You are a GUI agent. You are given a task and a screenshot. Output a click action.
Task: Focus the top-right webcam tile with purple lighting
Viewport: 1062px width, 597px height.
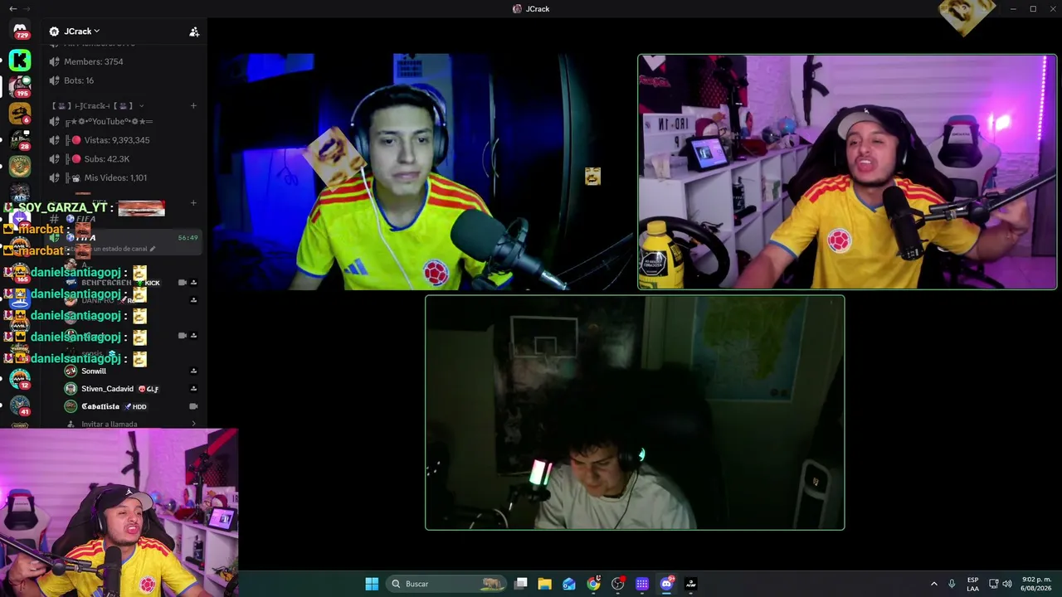[x=847, y=172]
